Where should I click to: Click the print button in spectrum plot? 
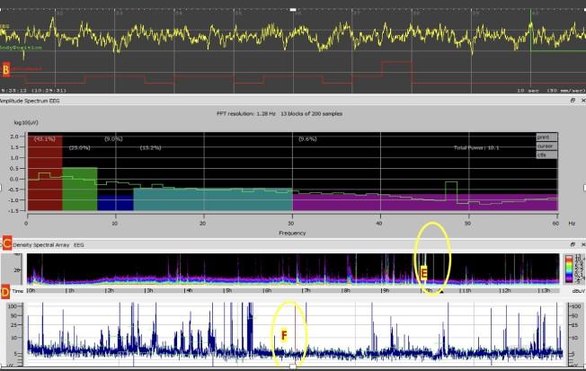546,137
